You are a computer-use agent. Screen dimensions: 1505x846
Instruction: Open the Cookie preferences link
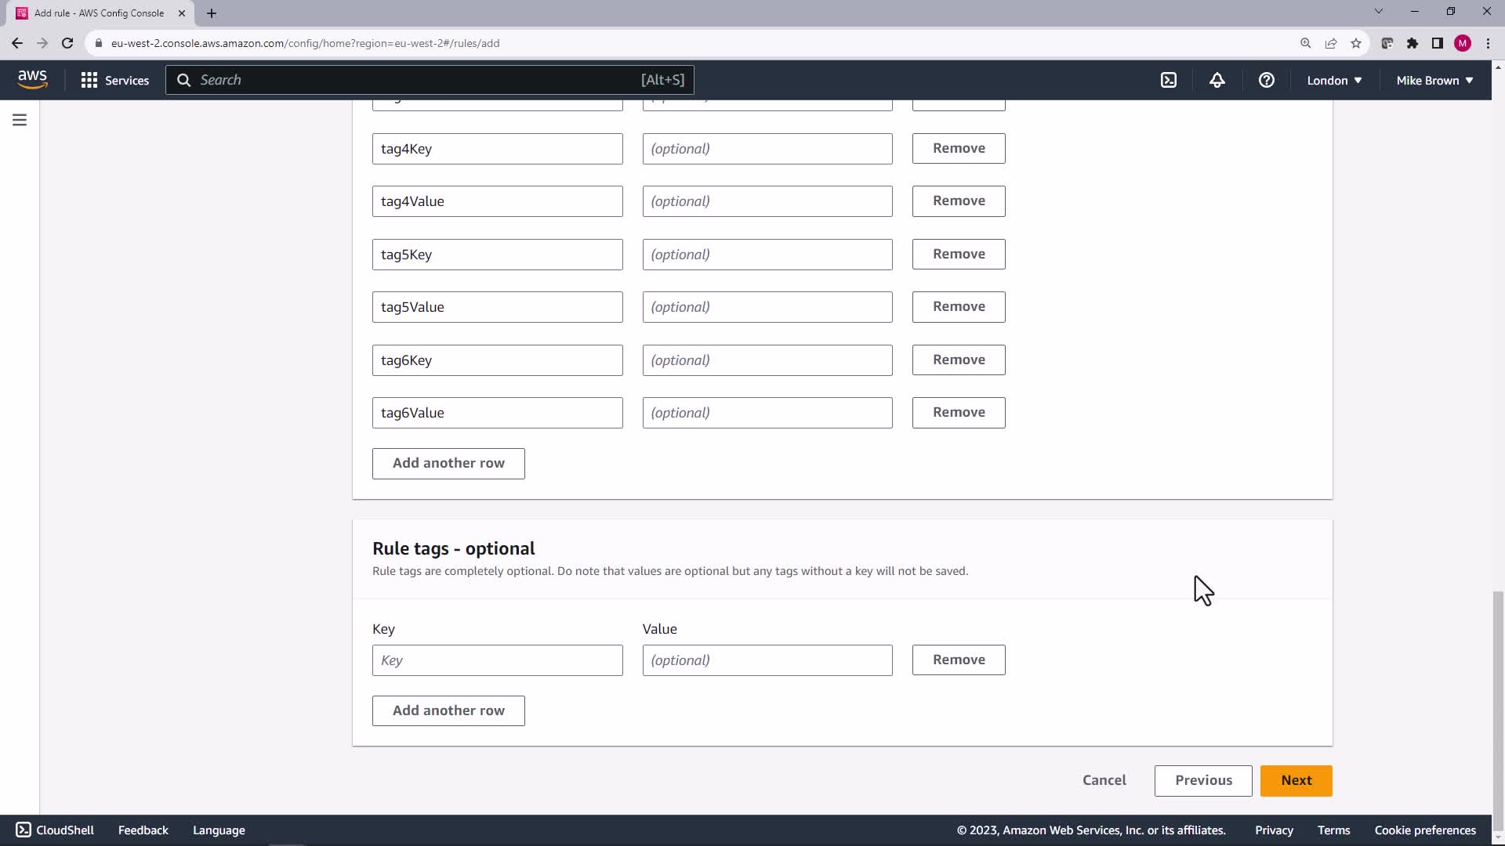(1424, 830)
